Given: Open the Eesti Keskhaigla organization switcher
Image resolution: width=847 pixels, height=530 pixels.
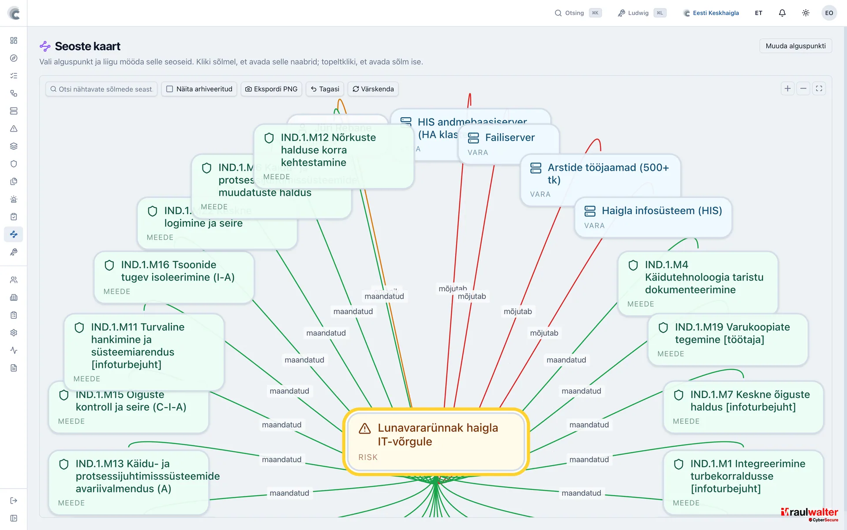Looking at the screenshot, I should pyautogui.click(x=711, y=13).
